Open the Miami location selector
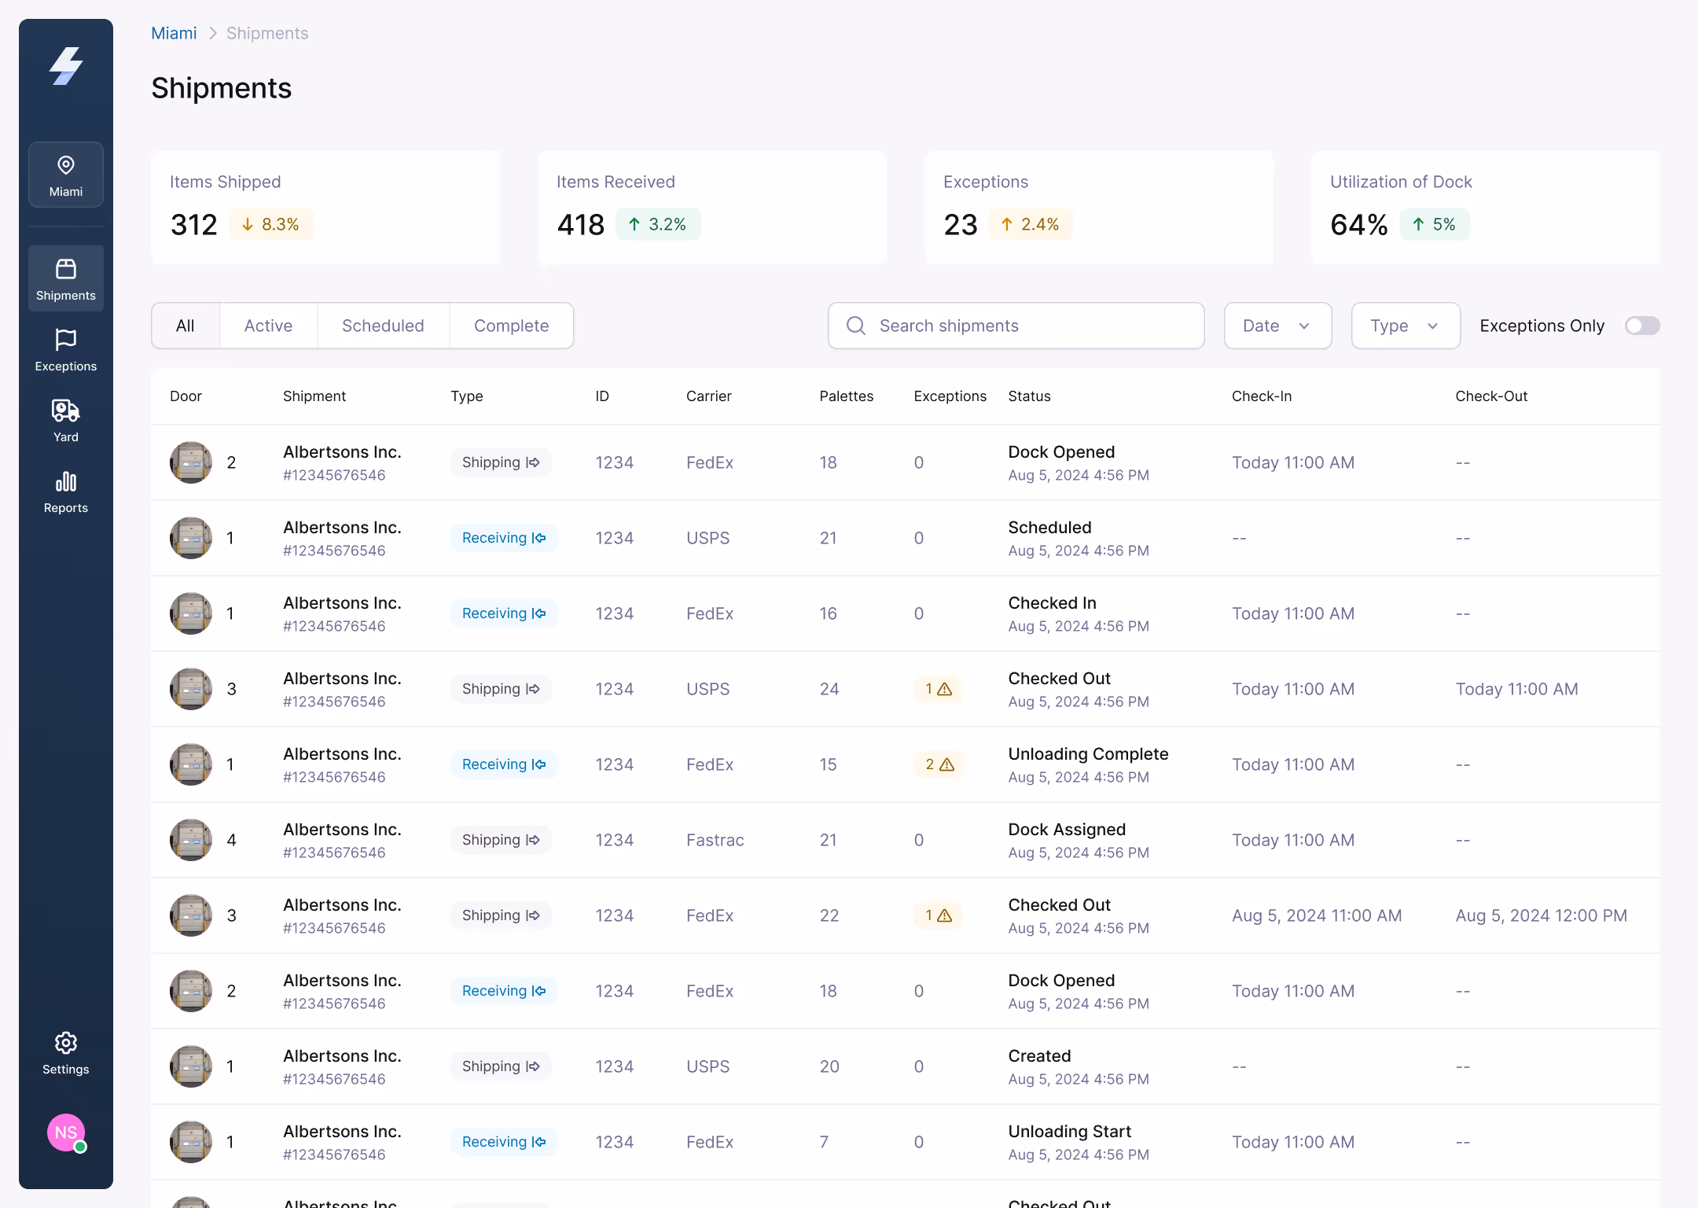Screen dimensions: 1698x1208 tap(66, 175)
